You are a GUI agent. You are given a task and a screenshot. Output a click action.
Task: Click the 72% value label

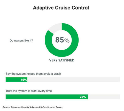83,97
